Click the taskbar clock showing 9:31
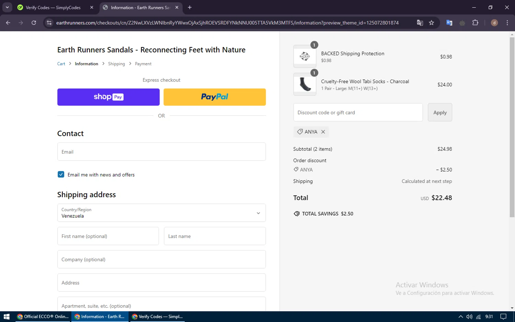This screenshot has width=515, height=322. [x=489, y=317]
